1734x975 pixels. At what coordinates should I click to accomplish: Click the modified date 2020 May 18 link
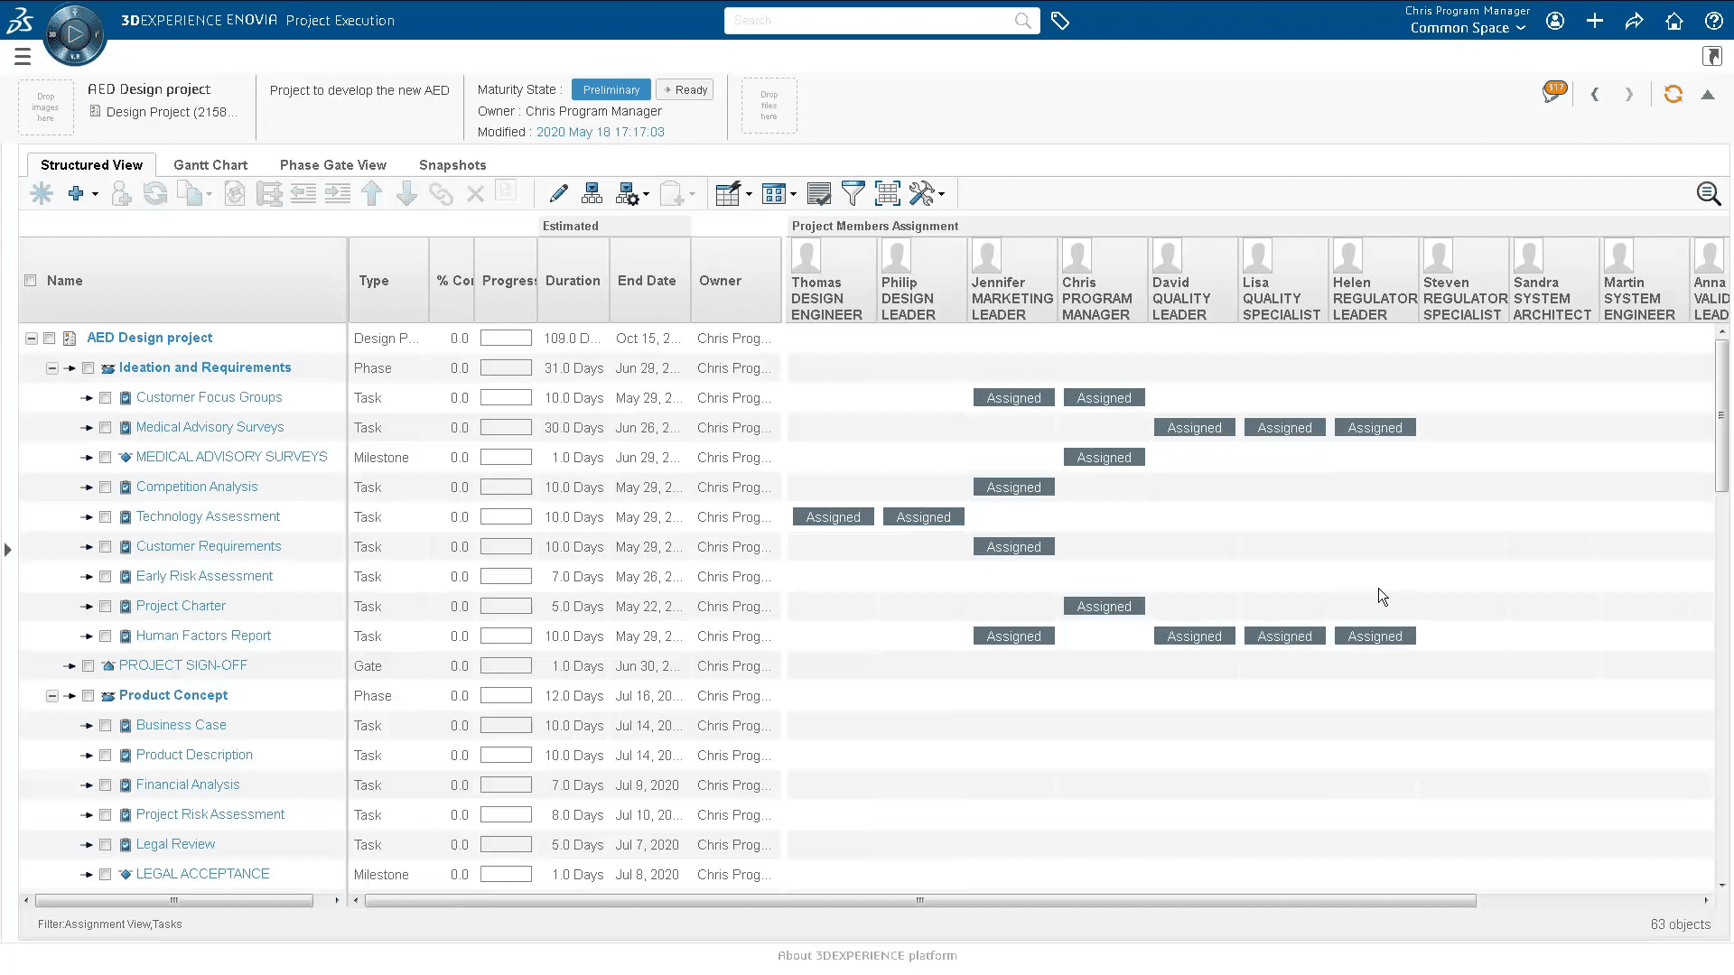click(601, 132)
